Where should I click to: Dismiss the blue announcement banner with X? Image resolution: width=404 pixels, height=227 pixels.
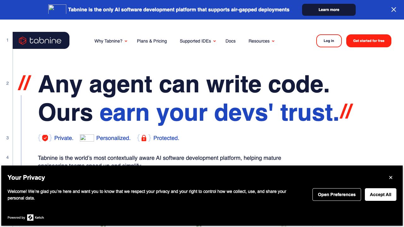click(x=394, y=10)
